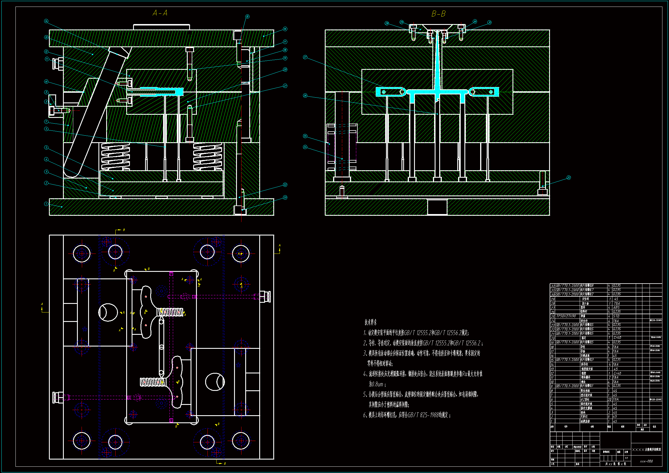Click the xxx-000 drawing number cell
This screenshot has height=473, width=669.
tap(646, 461)
